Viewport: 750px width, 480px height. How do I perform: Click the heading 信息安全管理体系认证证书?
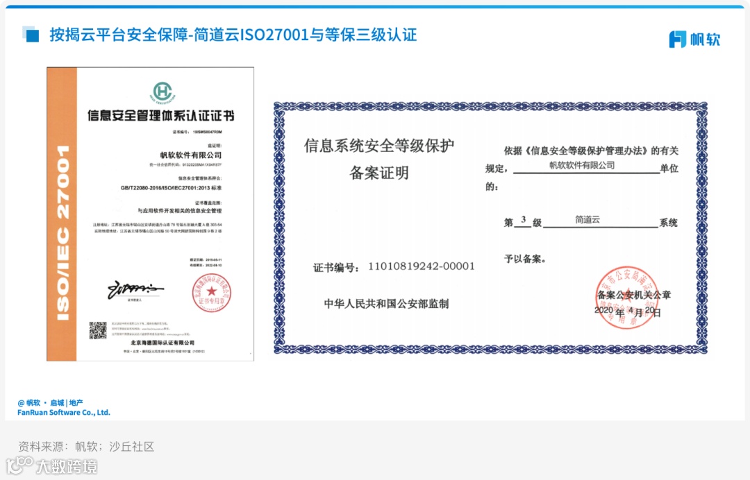pos(160,116)
